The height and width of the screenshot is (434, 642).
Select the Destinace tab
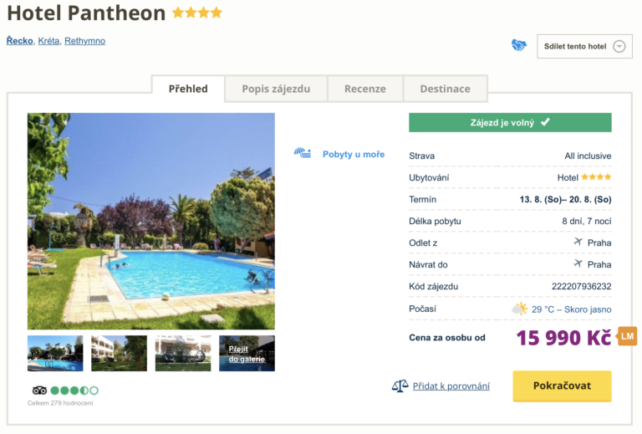point(445,89)
